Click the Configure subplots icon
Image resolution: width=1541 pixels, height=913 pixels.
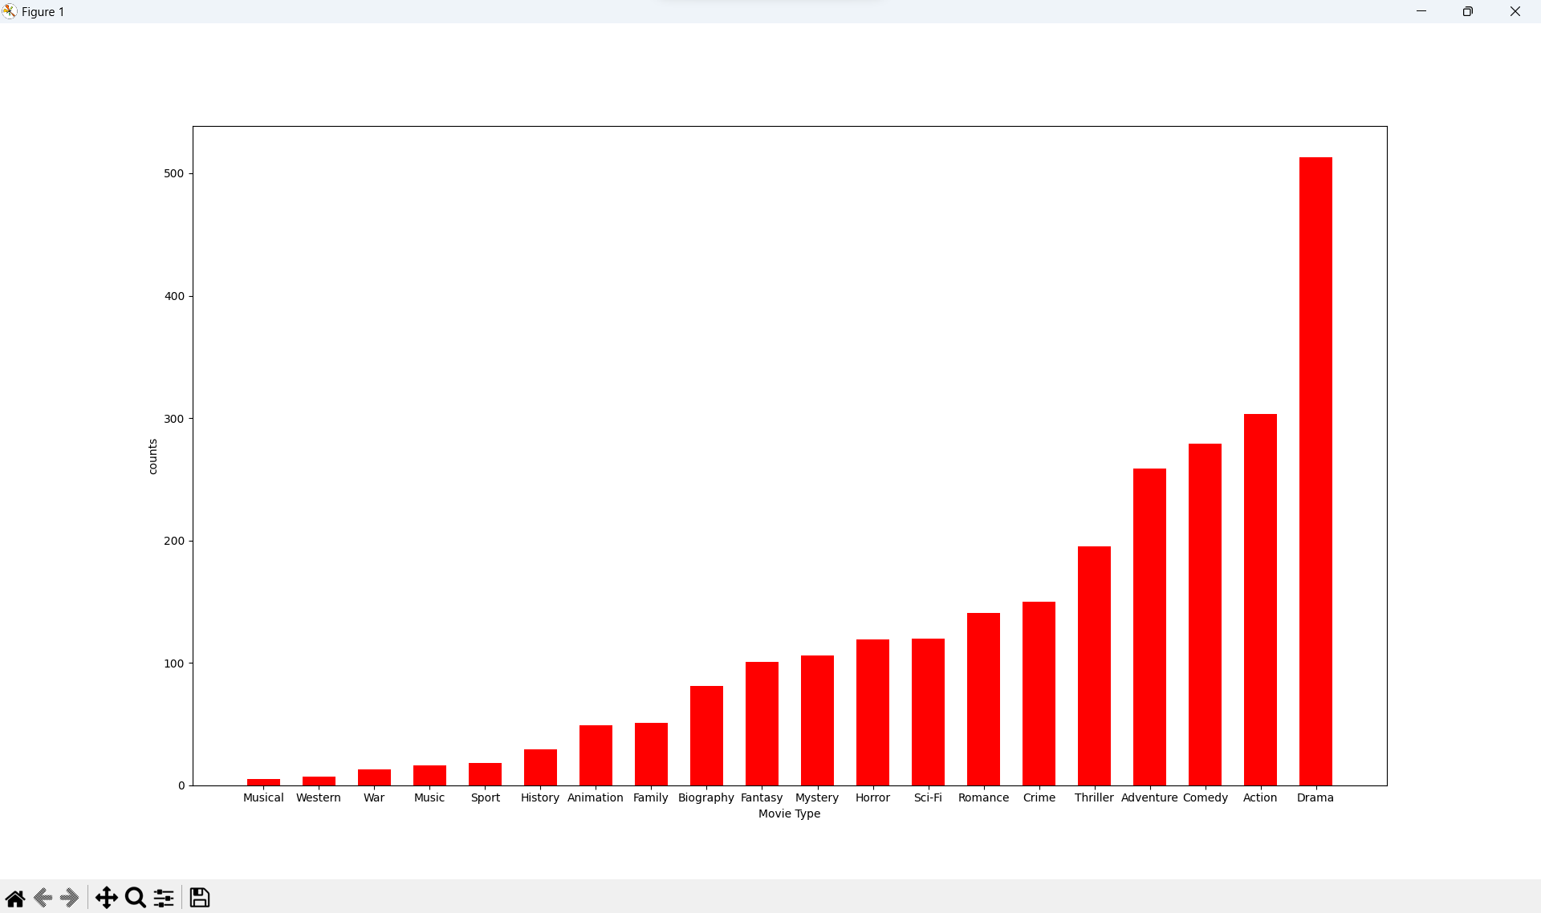click(165, 897)
